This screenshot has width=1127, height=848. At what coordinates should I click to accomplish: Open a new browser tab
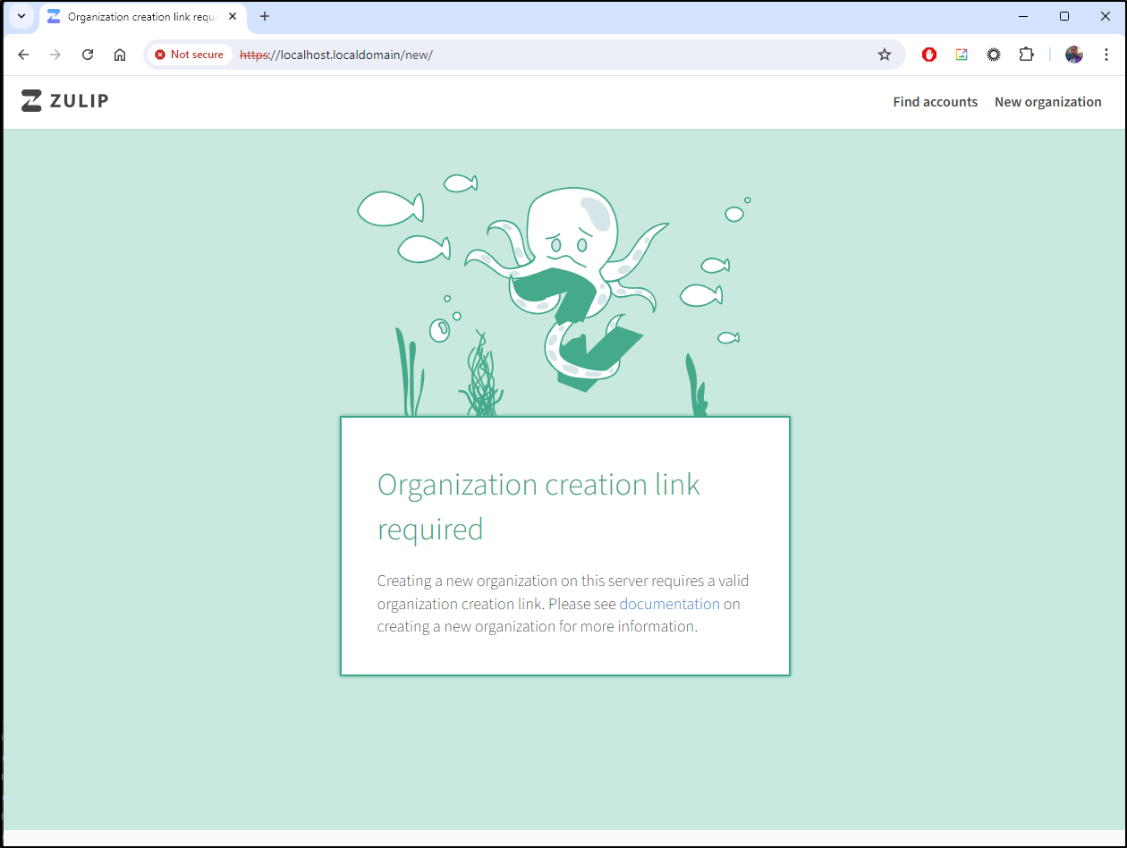point(265,17)
